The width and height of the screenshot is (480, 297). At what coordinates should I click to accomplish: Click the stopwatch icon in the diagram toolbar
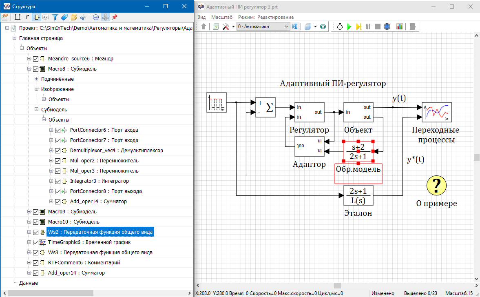point(340,27)
